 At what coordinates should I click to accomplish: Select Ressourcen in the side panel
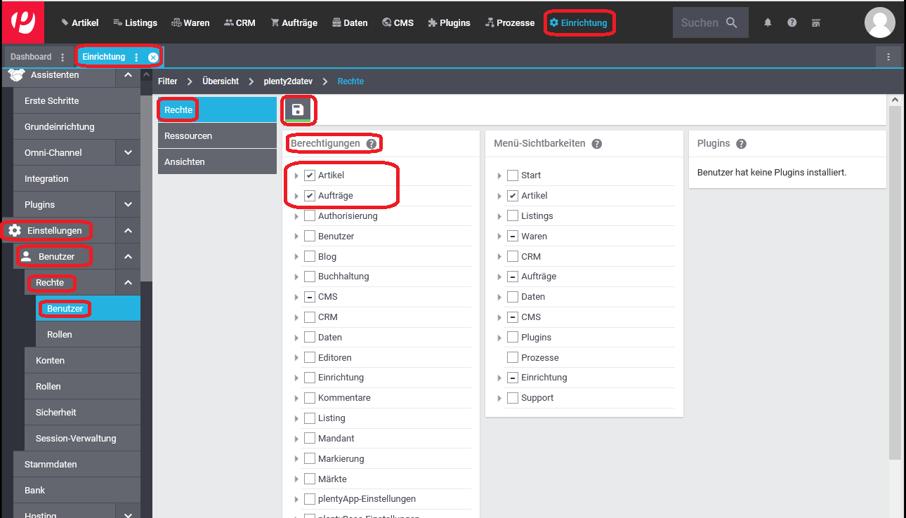click(188, 135)
